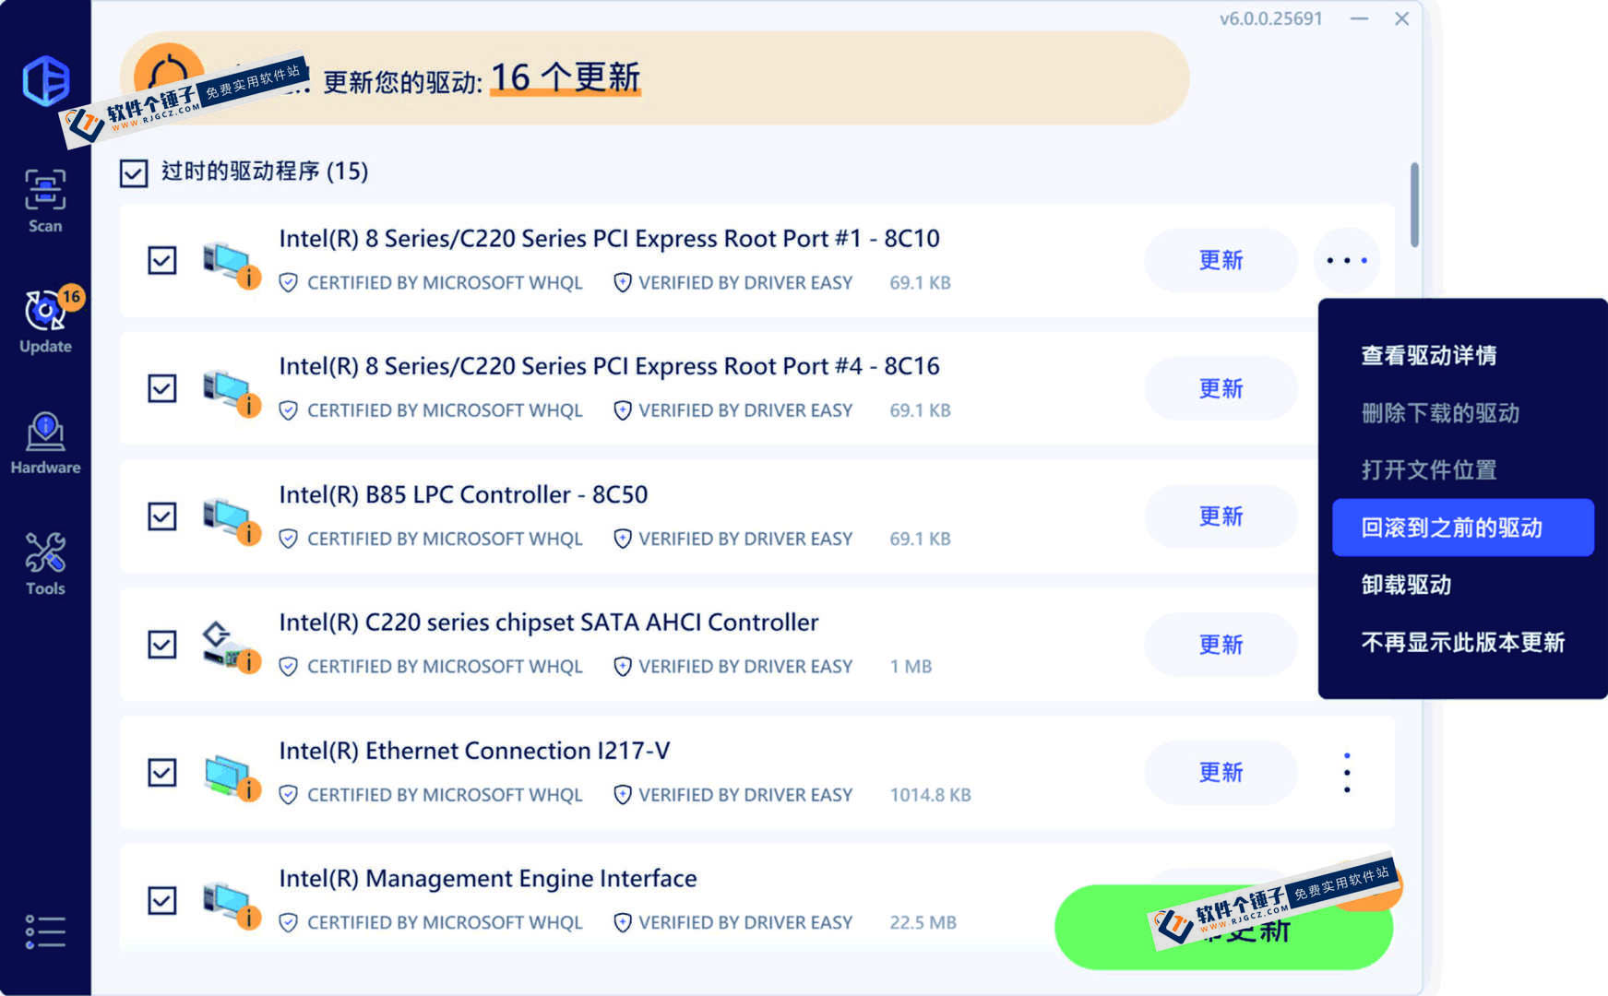Uncheck Ethernet Connection I217-V checkbox
1608x996 pixels.
[x=162, y=772]
